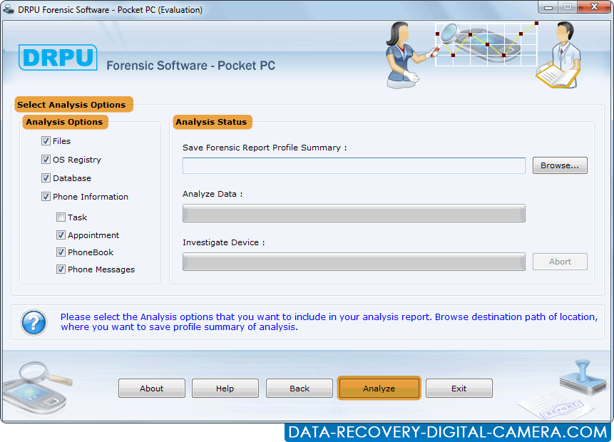Click 'Forensic Software - Pocket PC' heading
The width and height of the screenshot is (614, 442).
[x=190, y=66]
